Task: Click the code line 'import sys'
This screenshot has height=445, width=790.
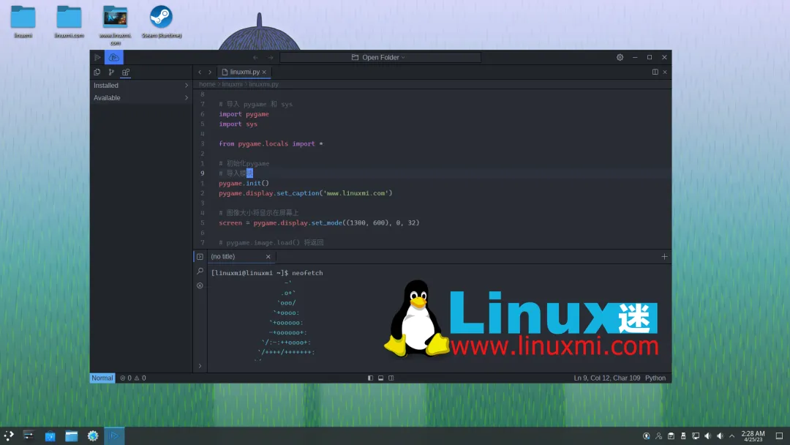Action: tap(238, 124)
